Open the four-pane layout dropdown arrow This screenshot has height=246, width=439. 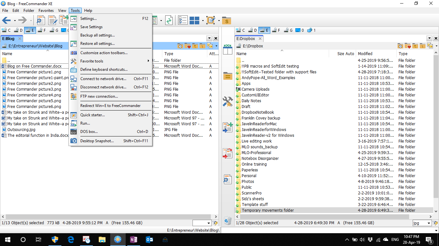tap(203, 21)
